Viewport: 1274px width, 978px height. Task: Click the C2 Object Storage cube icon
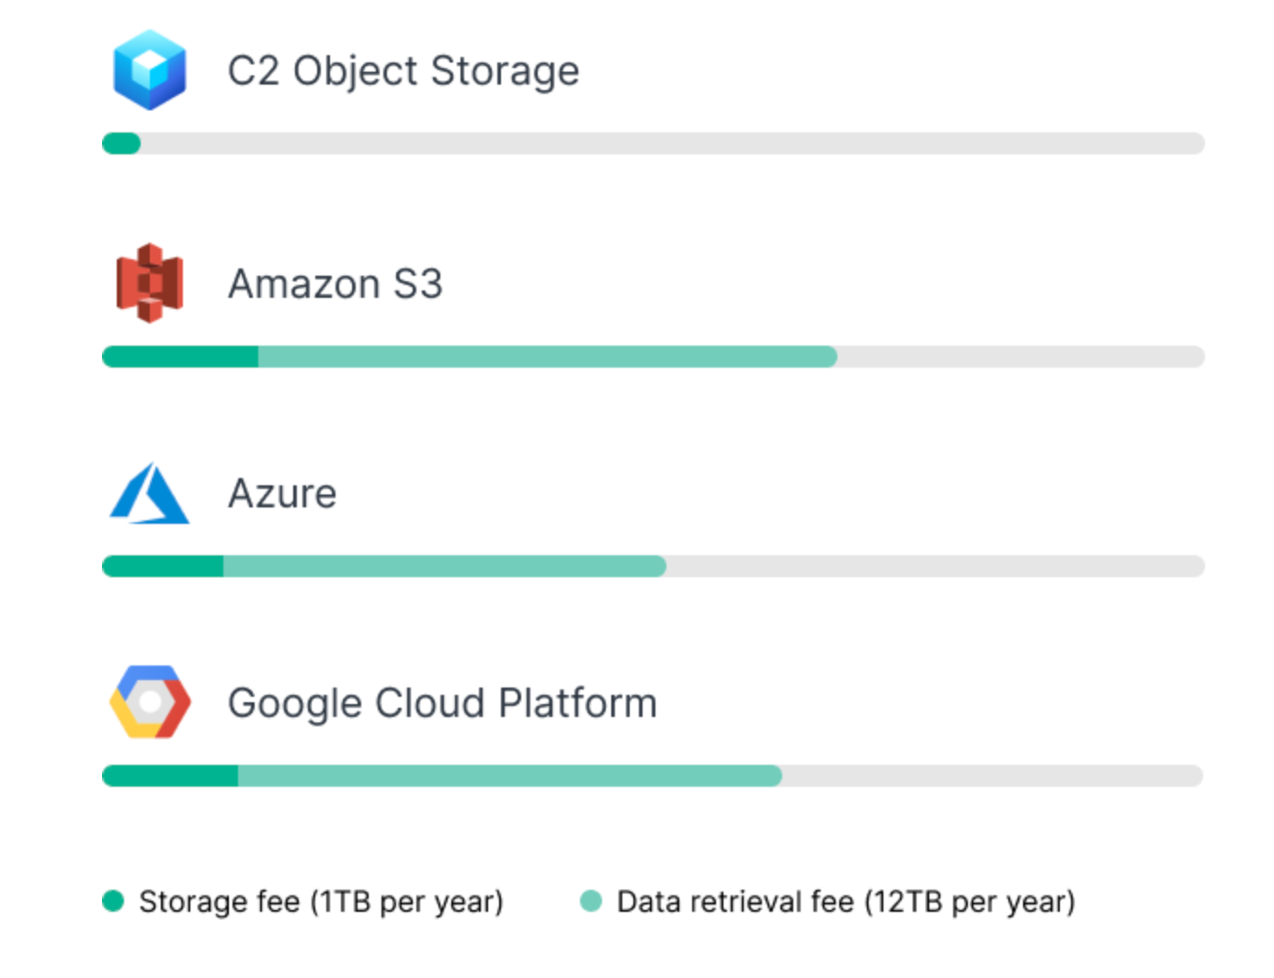click(x=149, y=70)
